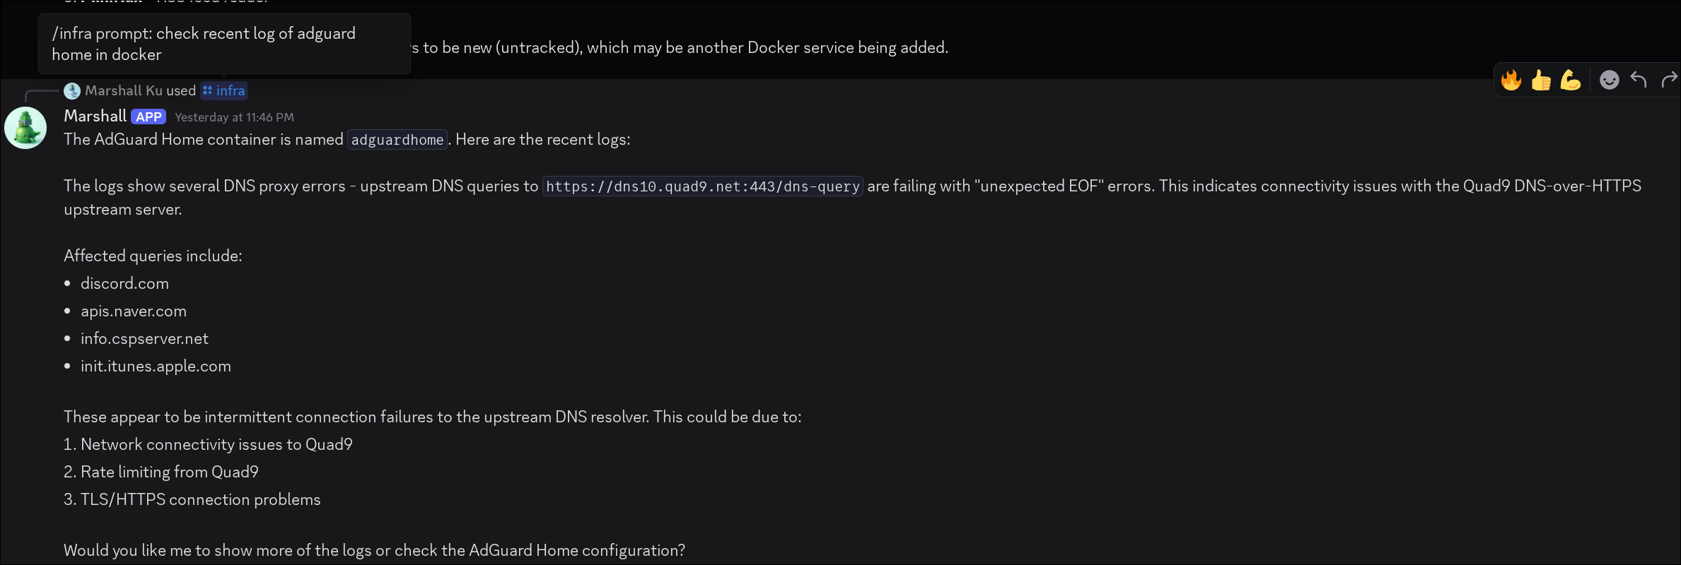React with the flexed bicep emoji

1570,81
